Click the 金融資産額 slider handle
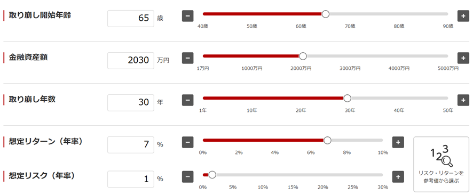473x195 pixels. coord(303,56)
